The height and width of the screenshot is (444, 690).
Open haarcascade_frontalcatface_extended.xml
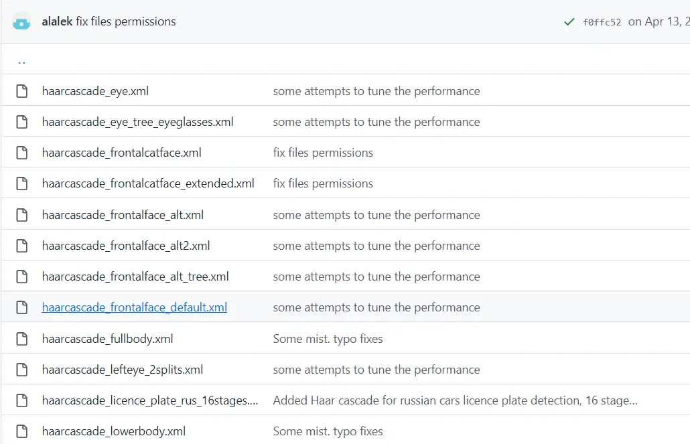(148, 183)
